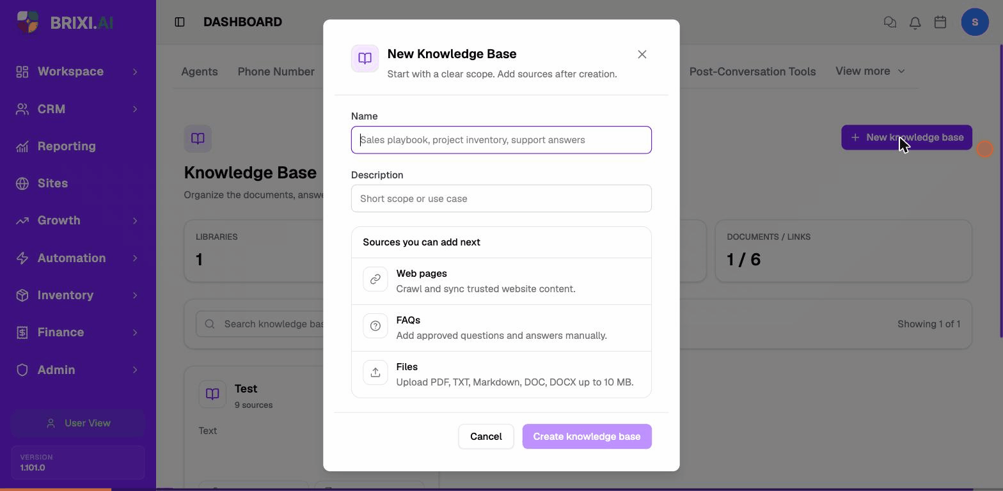The height and width of the screenshot is (491, 1003).
Task: Click the 'Showing 1 of 1' text
Action: (929, 324)
